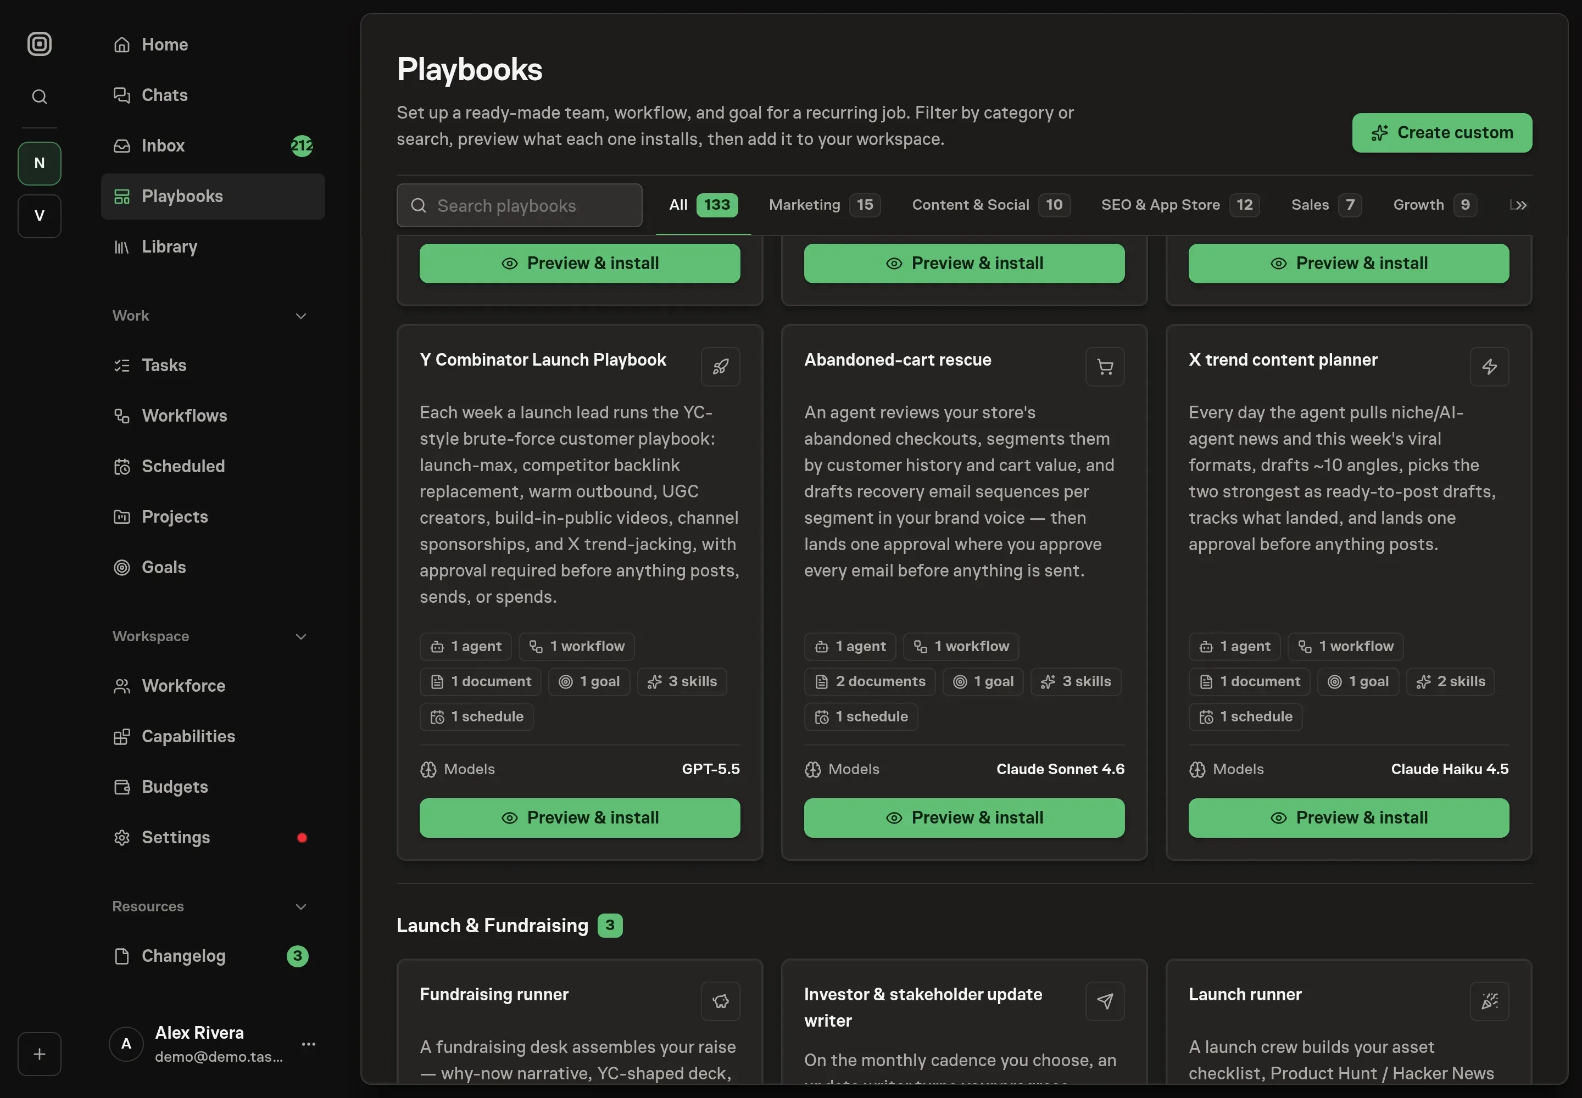Select the Marketing category tab
Image resolution: width=1582 pixels, height=1098 pixels.
[824, 205]
